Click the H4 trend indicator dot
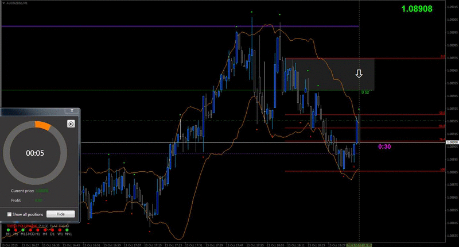Image resolution: width=459 pixels, height=247 pixels. click(45, 230)
